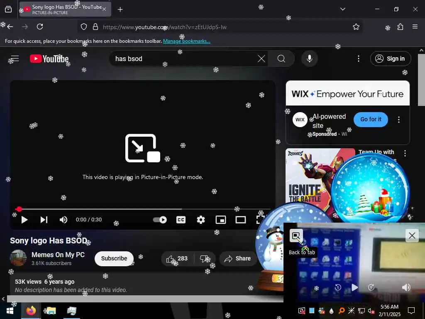Open the 5:56 AM clock calendar
Viewport: 425px width, 319px height.
coord(389,311)
